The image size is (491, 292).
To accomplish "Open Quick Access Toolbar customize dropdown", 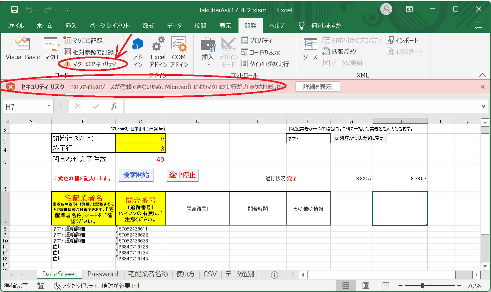I will tap(67, 10).
